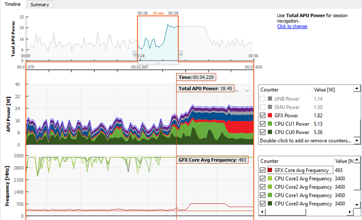Screen dimensions: 362x220
Task: Toggle CPU CU1 Power checkbox off
Action: [x=263, y=123]
